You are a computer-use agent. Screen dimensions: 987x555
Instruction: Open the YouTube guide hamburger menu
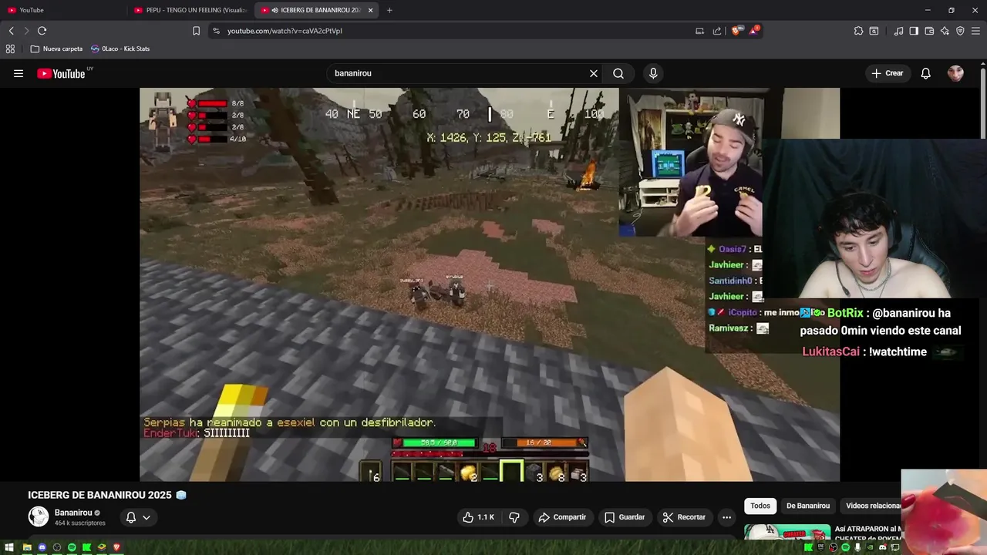[19, 73]
